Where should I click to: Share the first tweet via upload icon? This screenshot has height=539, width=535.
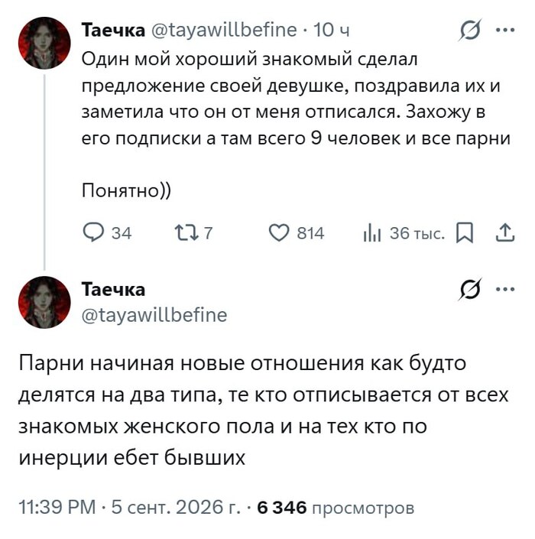coord(505,232)
